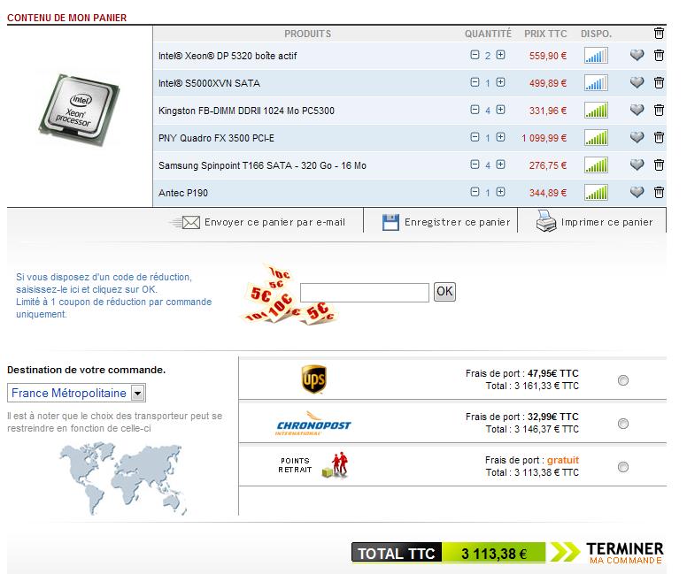Screen dimensions: 687x574
Task: Delete Intel Xeon DP 5320 from cart
Action: pos(659,55)
